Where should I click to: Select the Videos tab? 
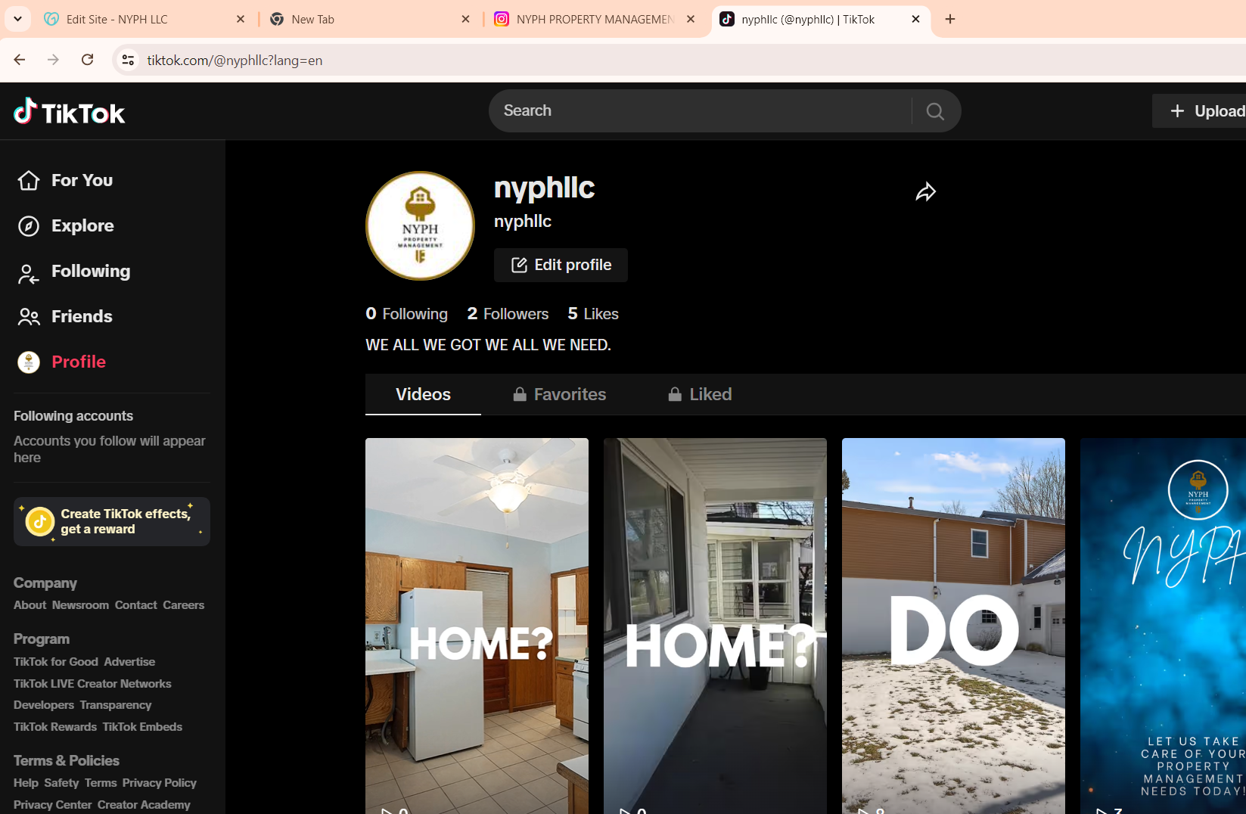[423, 394]
